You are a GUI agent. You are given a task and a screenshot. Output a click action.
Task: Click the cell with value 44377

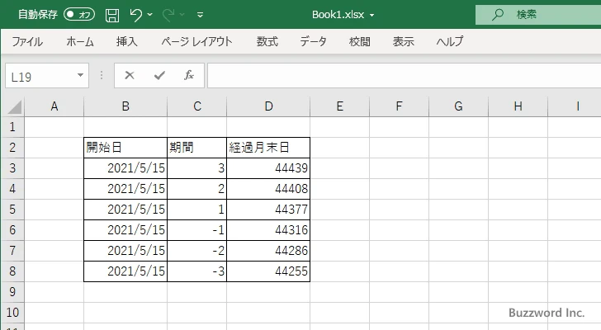pos(268,210)
